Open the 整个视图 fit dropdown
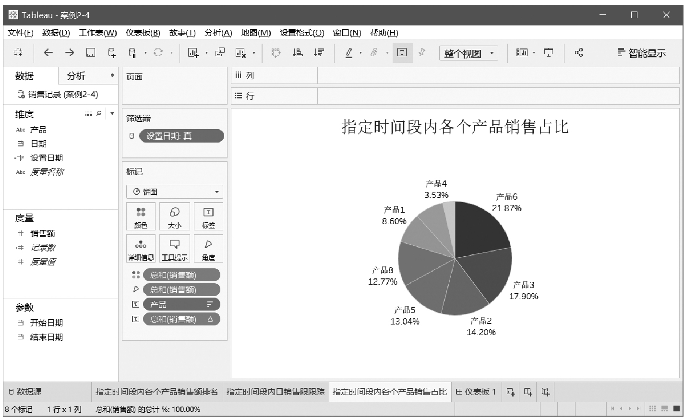 tap(492, 53)
